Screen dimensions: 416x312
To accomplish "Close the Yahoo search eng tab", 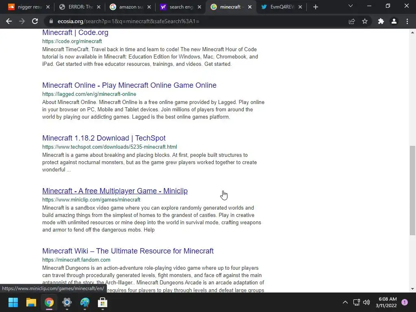I will (x=199, y=7).
